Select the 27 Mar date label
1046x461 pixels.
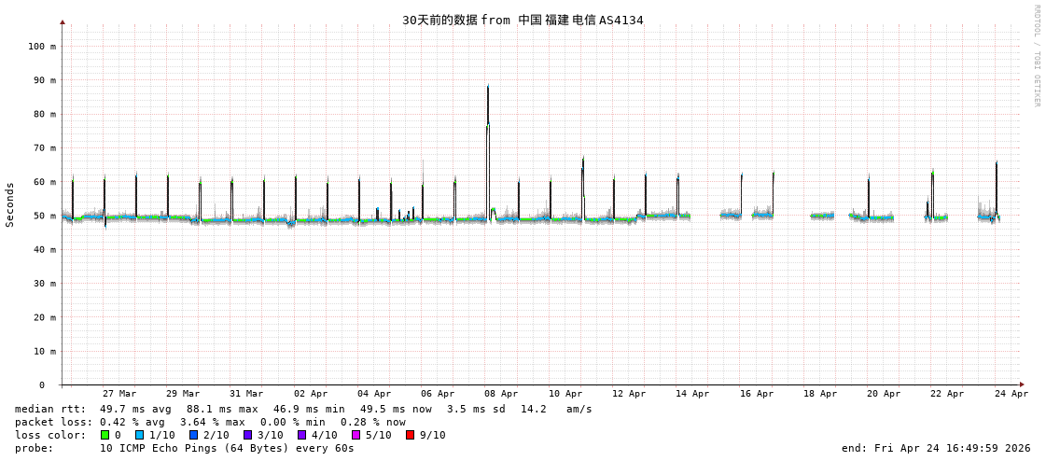(119, 394)
